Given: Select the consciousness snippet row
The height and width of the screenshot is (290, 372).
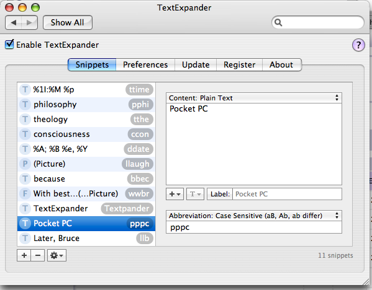Looking at the screenshot, I should pos(86,134).
